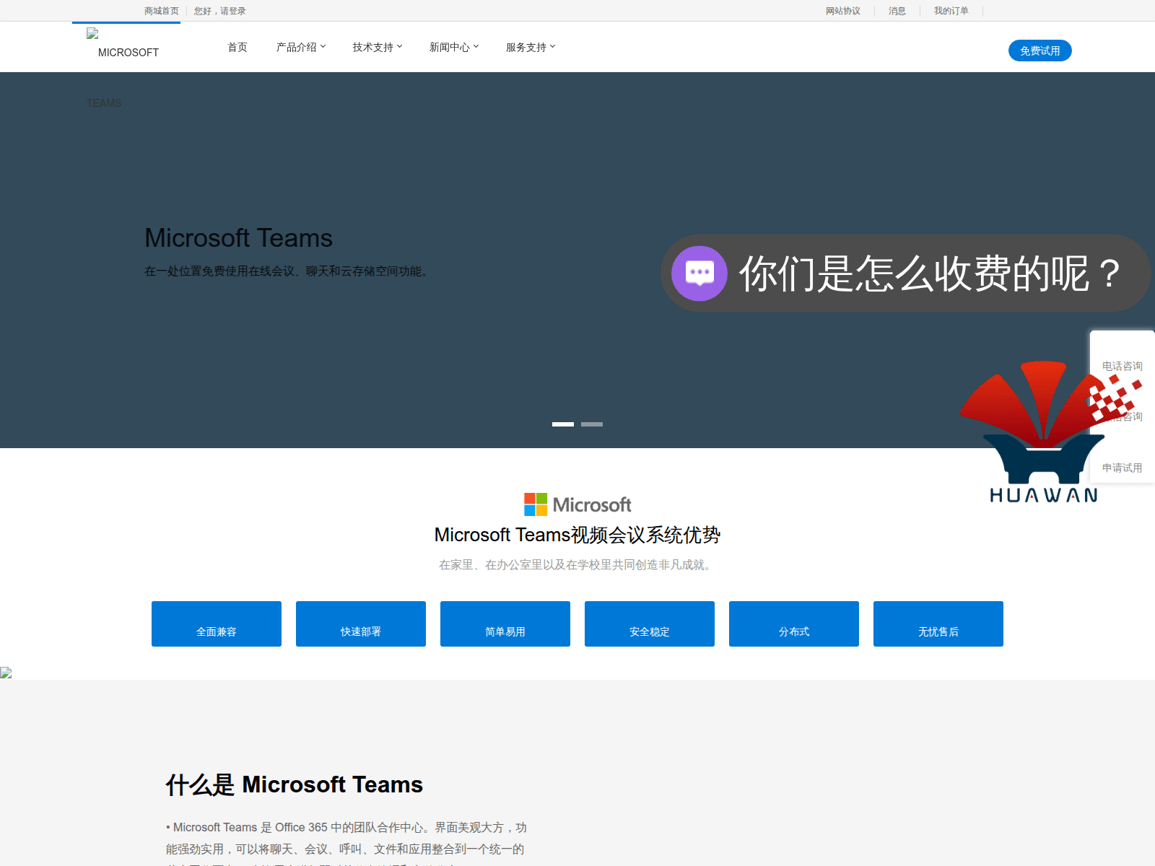Click 申请试用 in the side panel

[x=1123, y=468]
